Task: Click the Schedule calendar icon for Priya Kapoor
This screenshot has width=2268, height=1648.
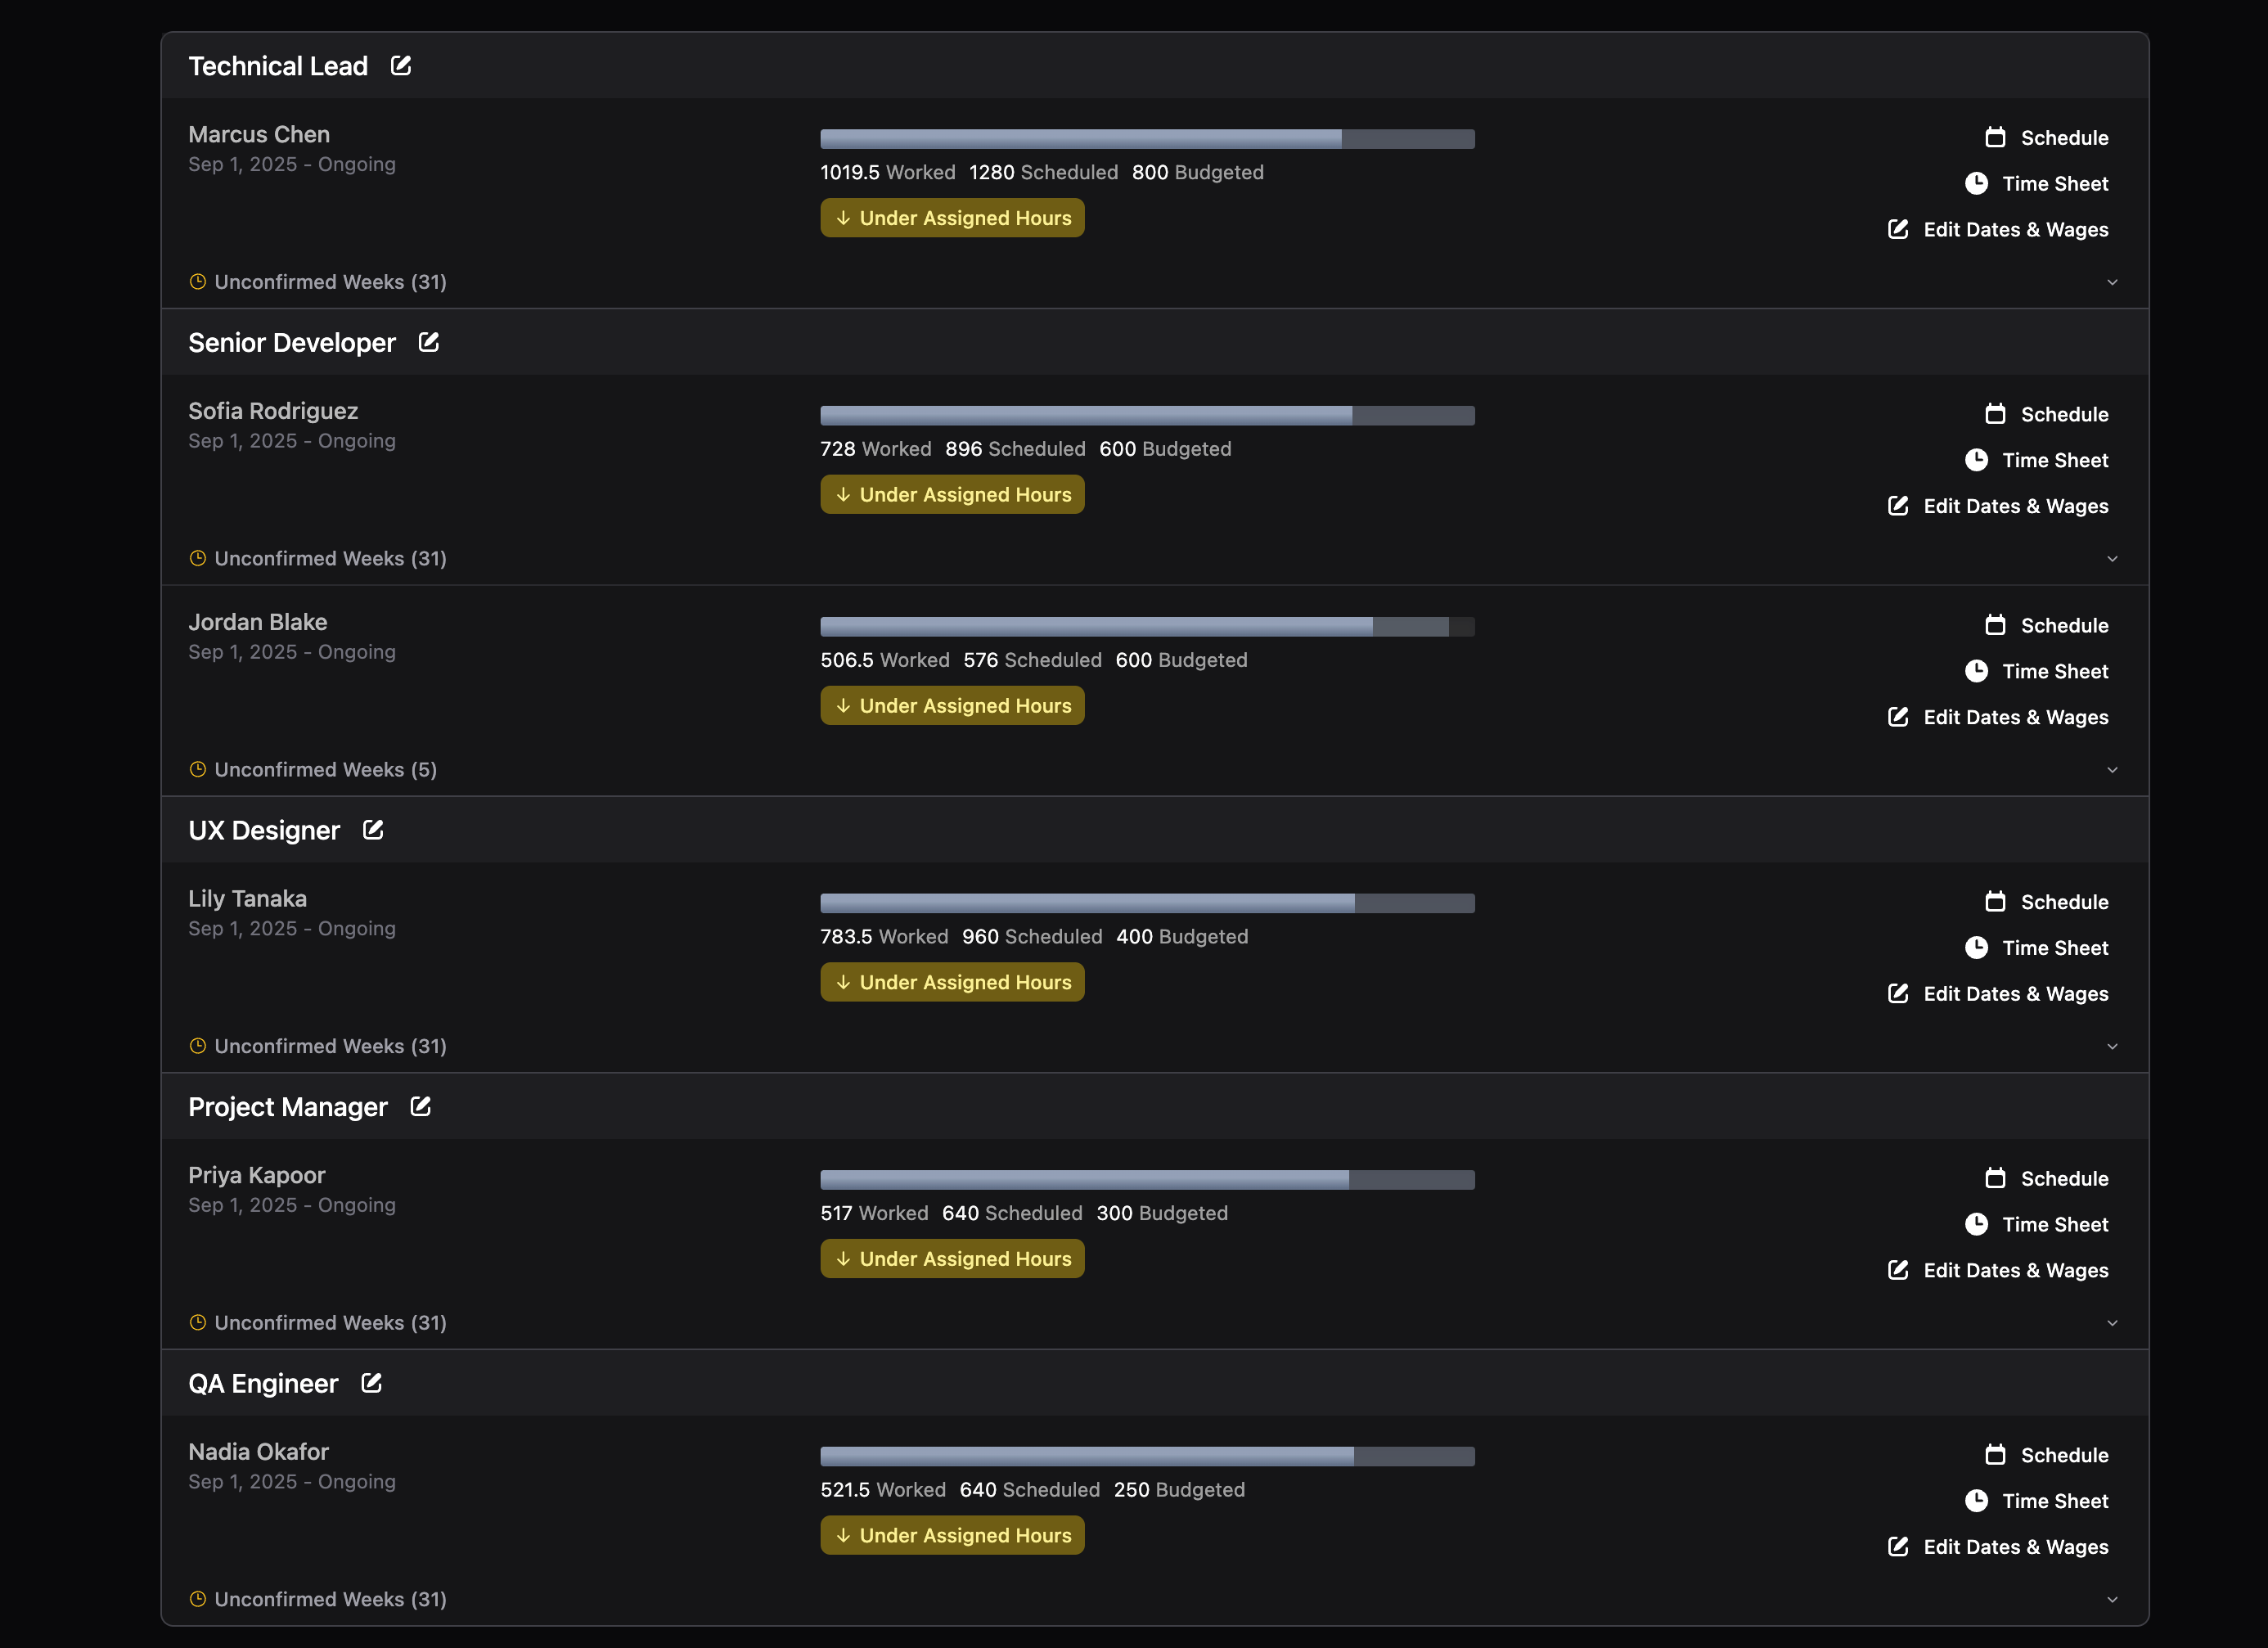Action: point(1995,1178)
